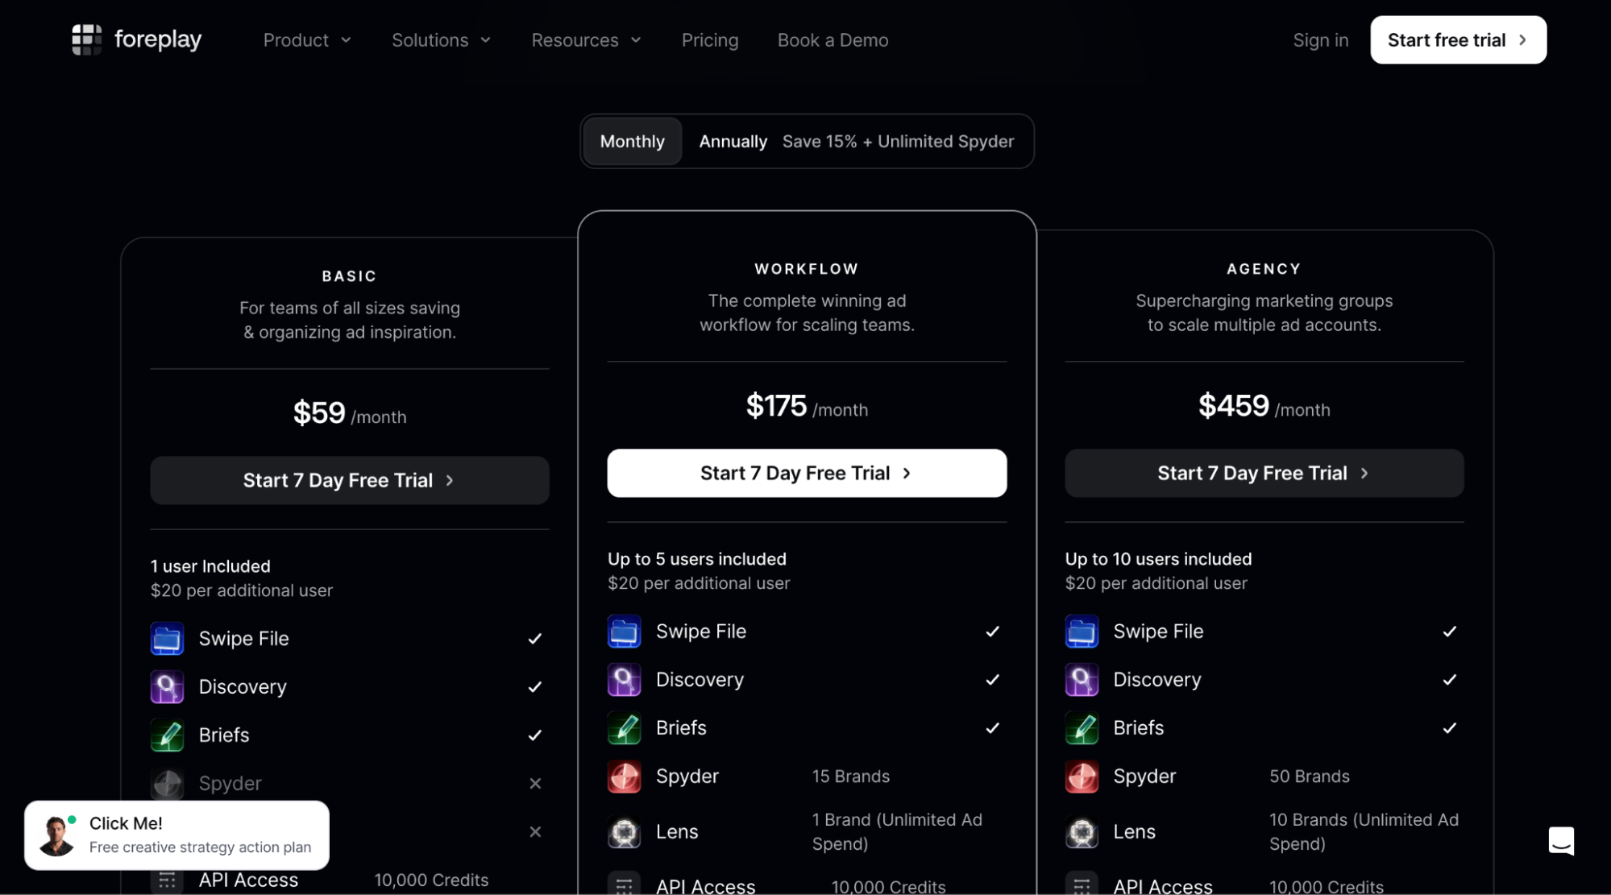Expand the Solutions dropdown menu

pyautogui.click(x=441, y=39)
